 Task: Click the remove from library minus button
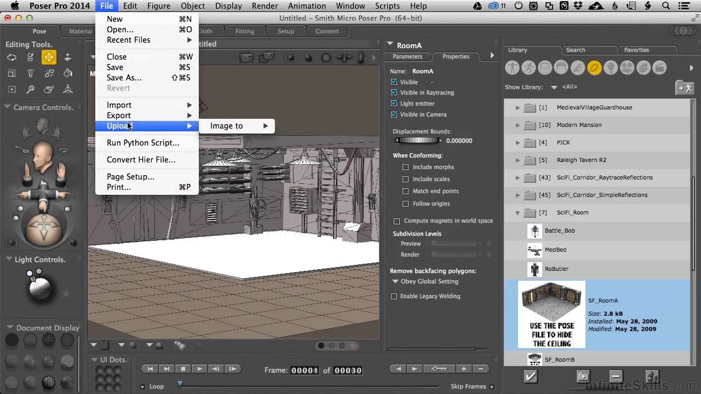point(616,376)
